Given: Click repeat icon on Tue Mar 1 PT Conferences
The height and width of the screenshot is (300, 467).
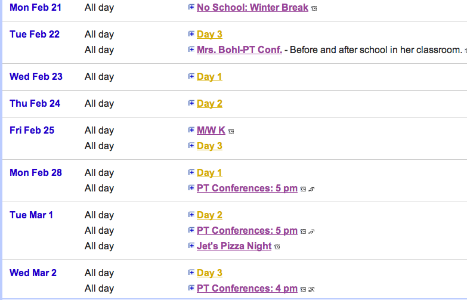Looking at the screenshot, I should point(311,231).
